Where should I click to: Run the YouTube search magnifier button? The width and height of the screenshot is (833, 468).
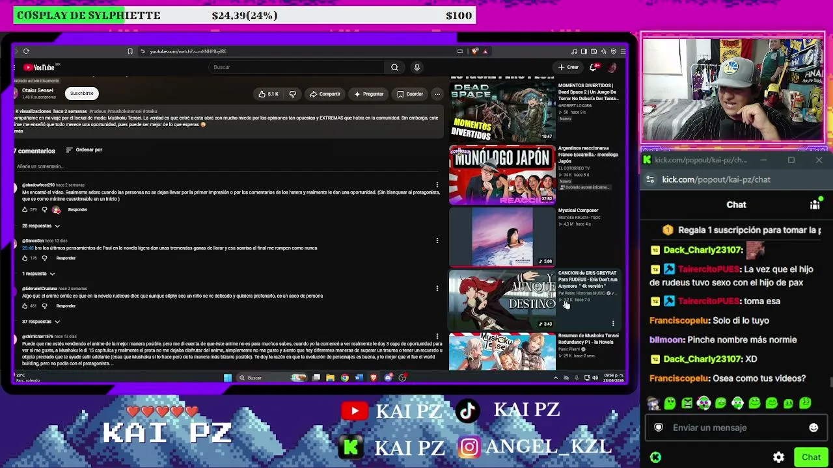click(394, 67)
